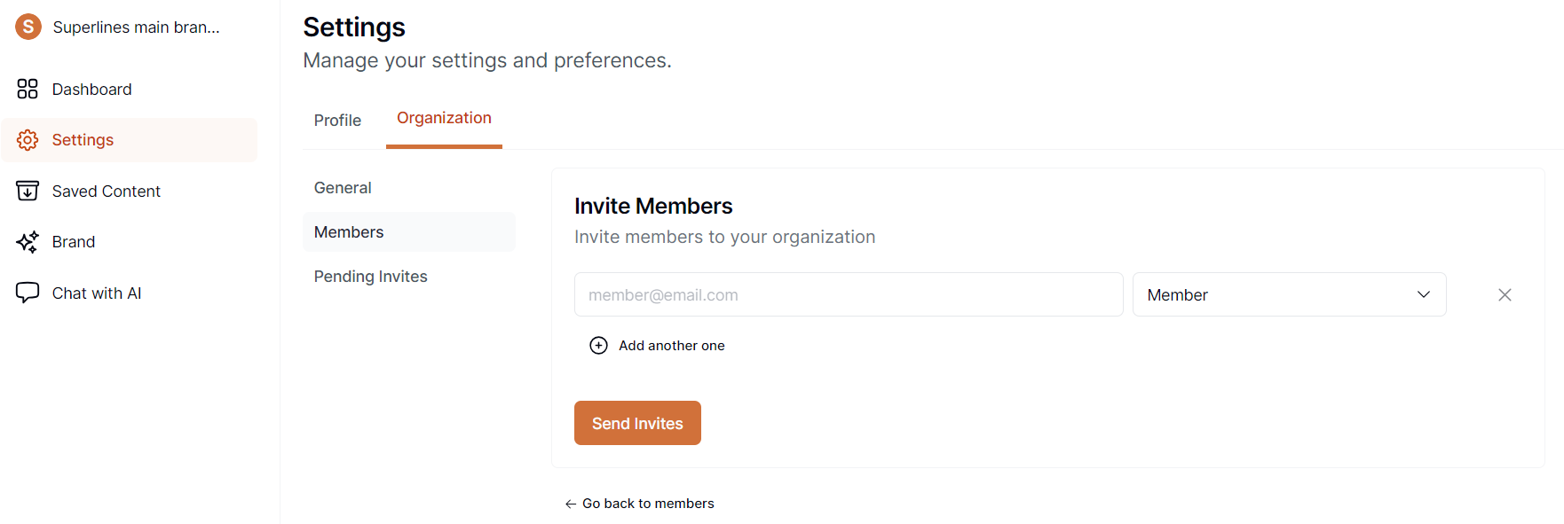Select the Settings gear icon
The height and width of the screenshot is (524, 1564).
click(27, 139)
